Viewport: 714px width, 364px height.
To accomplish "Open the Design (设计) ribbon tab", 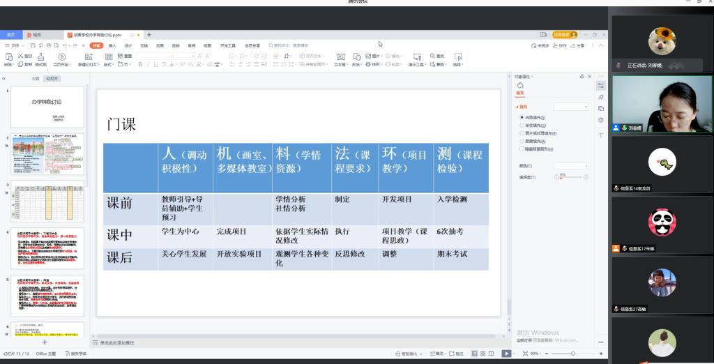I will (x=128, y=45).
